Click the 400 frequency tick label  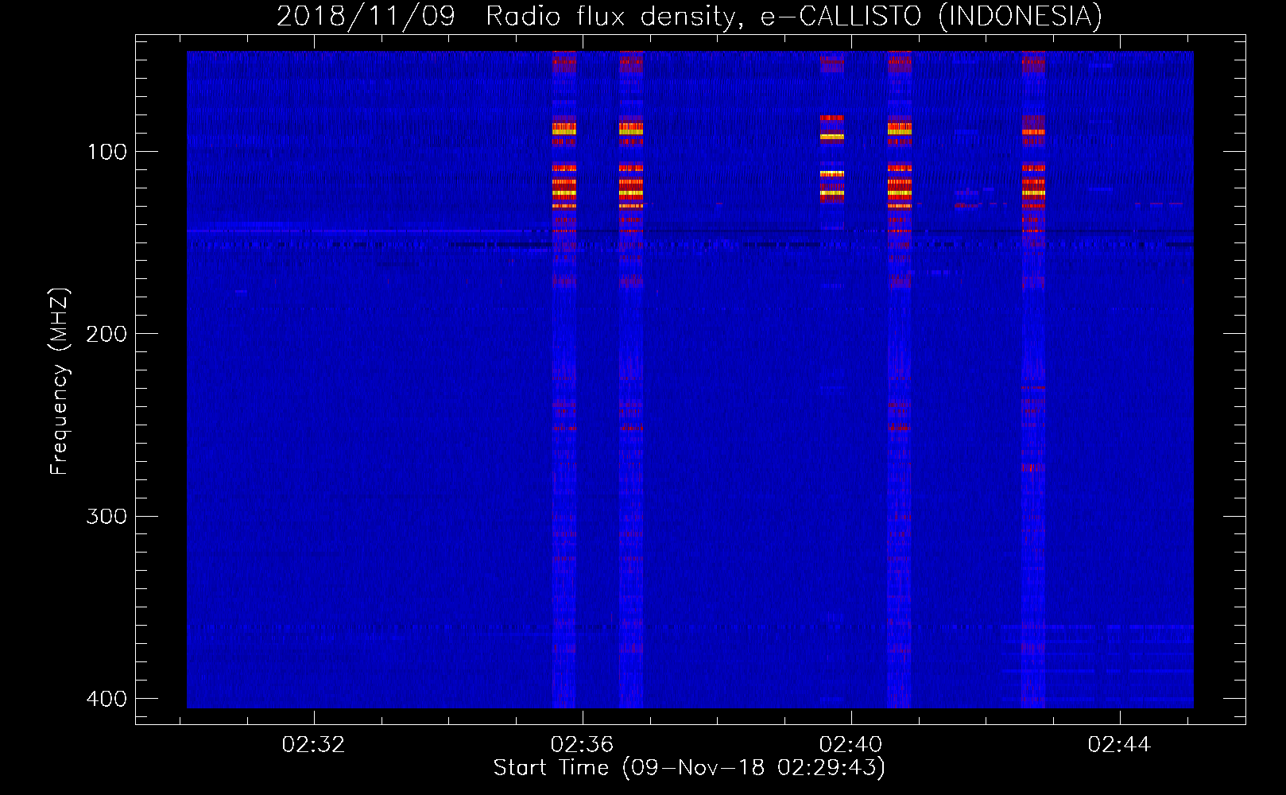107,699
